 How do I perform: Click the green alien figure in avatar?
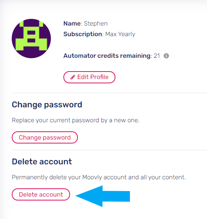[31, 35]
